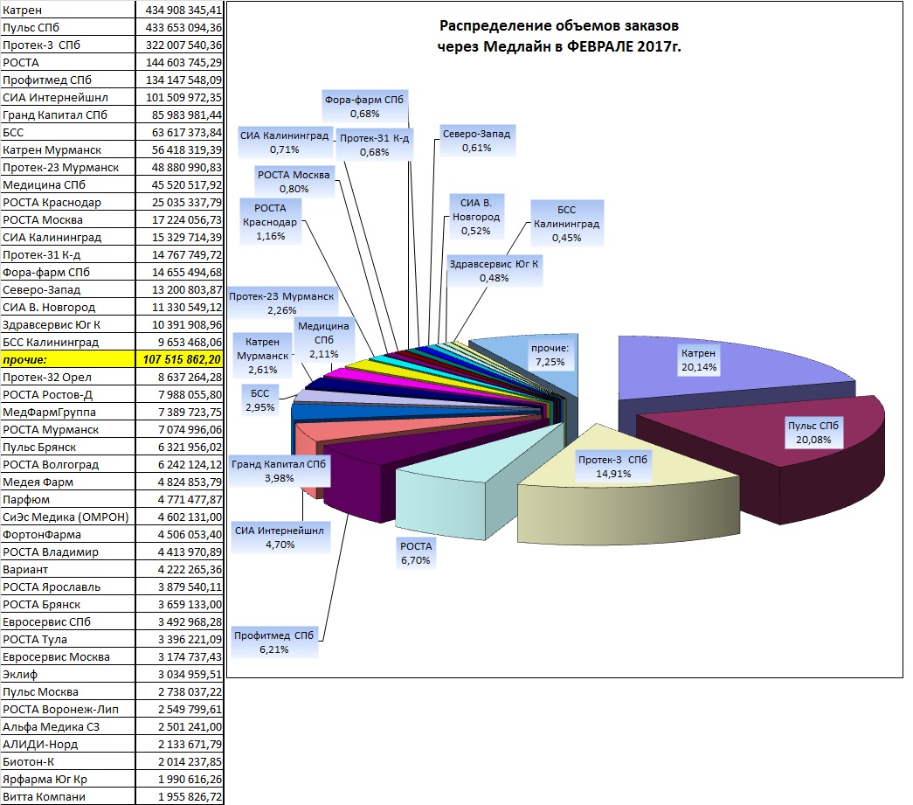The image size is (913, 805).
Task: Click the РОСТА cell with value 144 603 745,29
Action: pyautogui.click(x=67, y=62)
